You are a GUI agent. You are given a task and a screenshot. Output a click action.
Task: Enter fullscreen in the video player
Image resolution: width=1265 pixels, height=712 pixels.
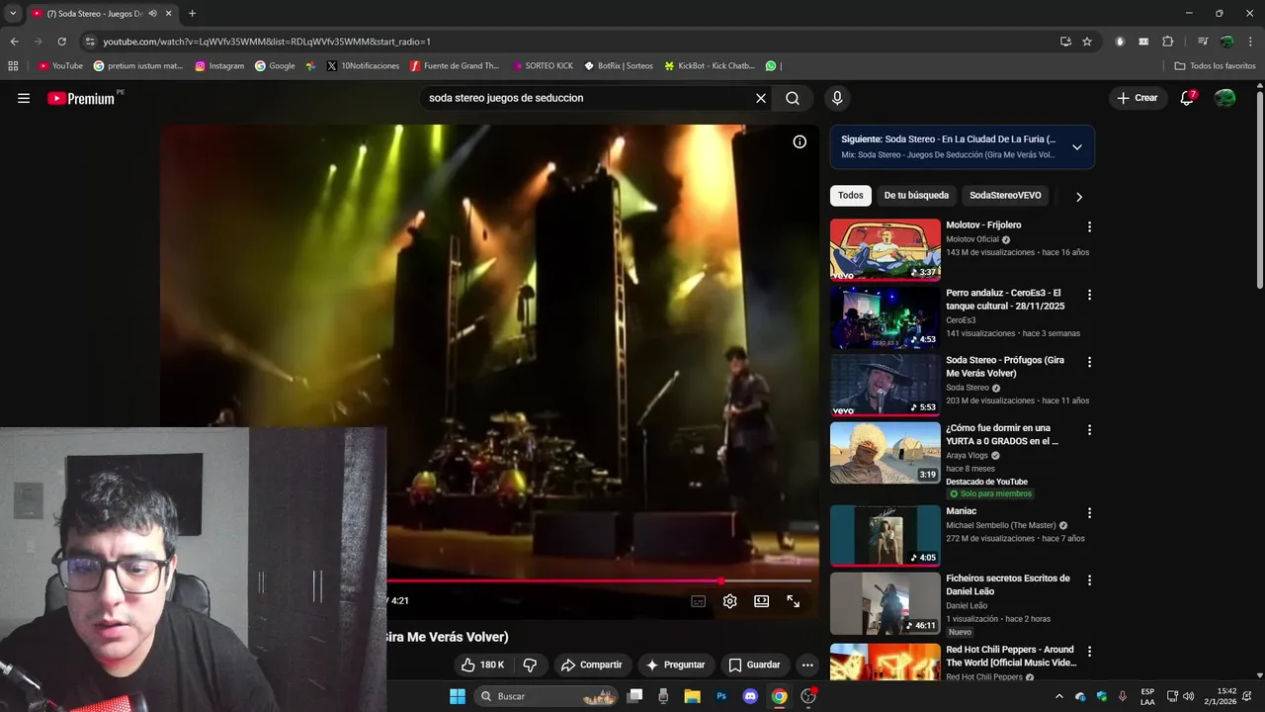click(793, 601)
